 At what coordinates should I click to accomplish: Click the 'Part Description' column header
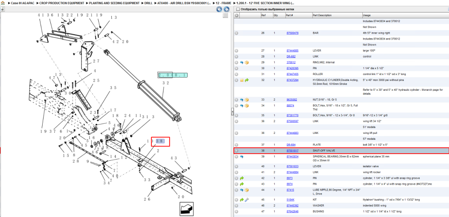tap(322, 15)
